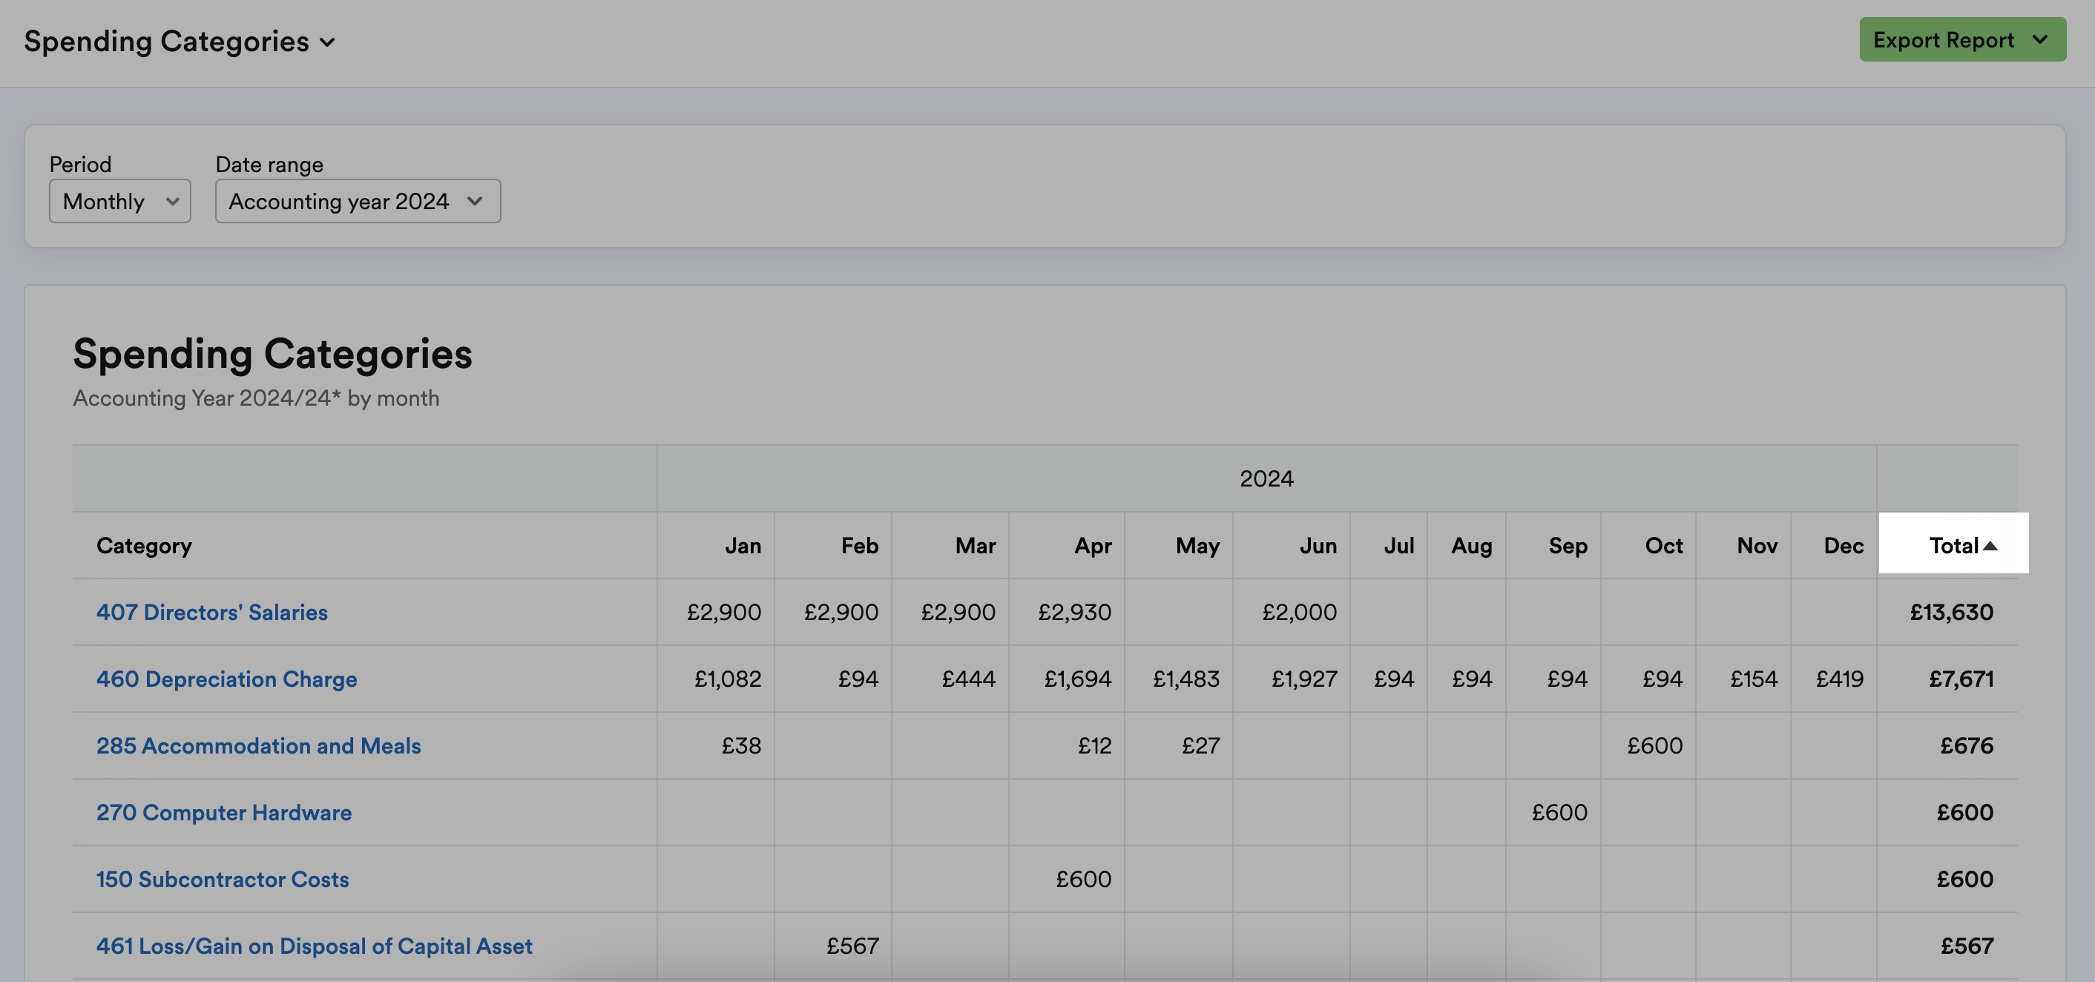Click the £7,671 total for Depreciation Charge
Image resolution: width=2095 pixels, height=982 pixels.
click(x=1961, y=679)
